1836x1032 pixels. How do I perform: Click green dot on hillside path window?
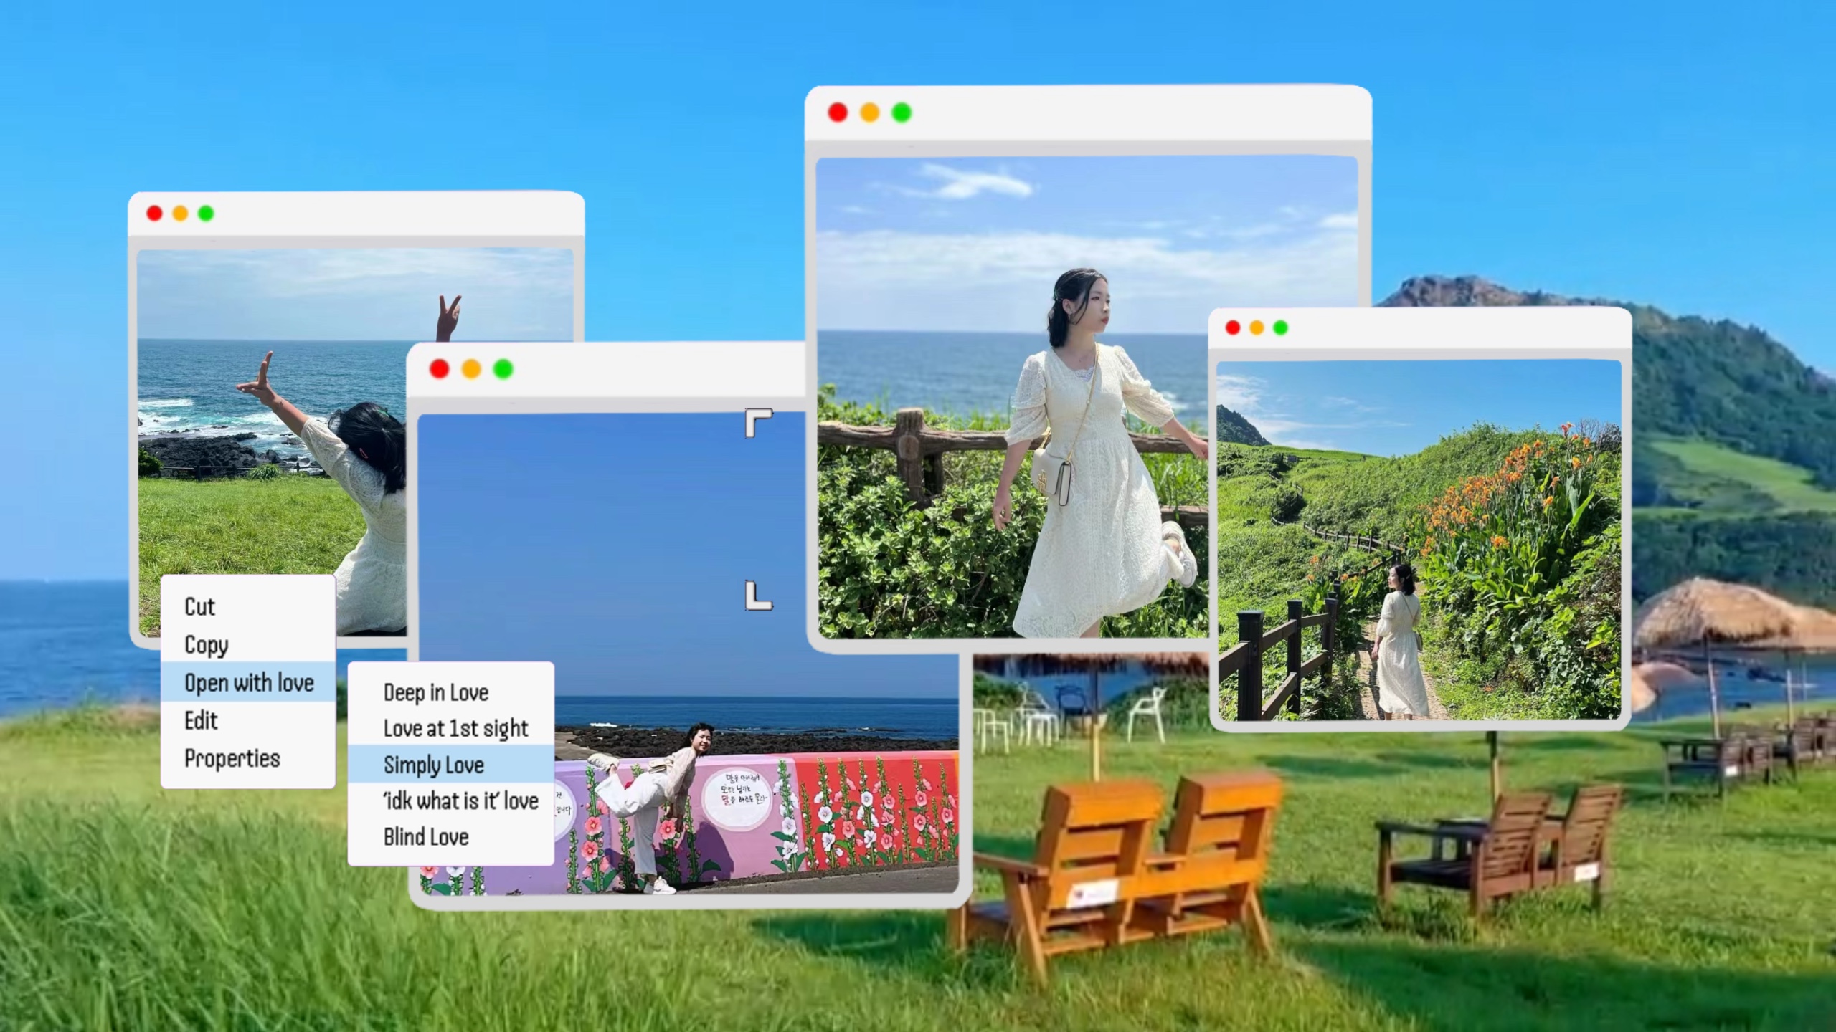click(x=1280, y=328)
